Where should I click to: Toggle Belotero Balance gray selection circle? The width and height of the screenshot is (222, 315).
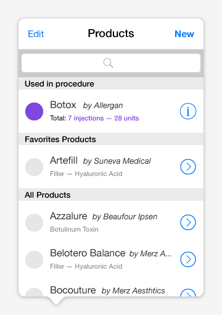34,259
